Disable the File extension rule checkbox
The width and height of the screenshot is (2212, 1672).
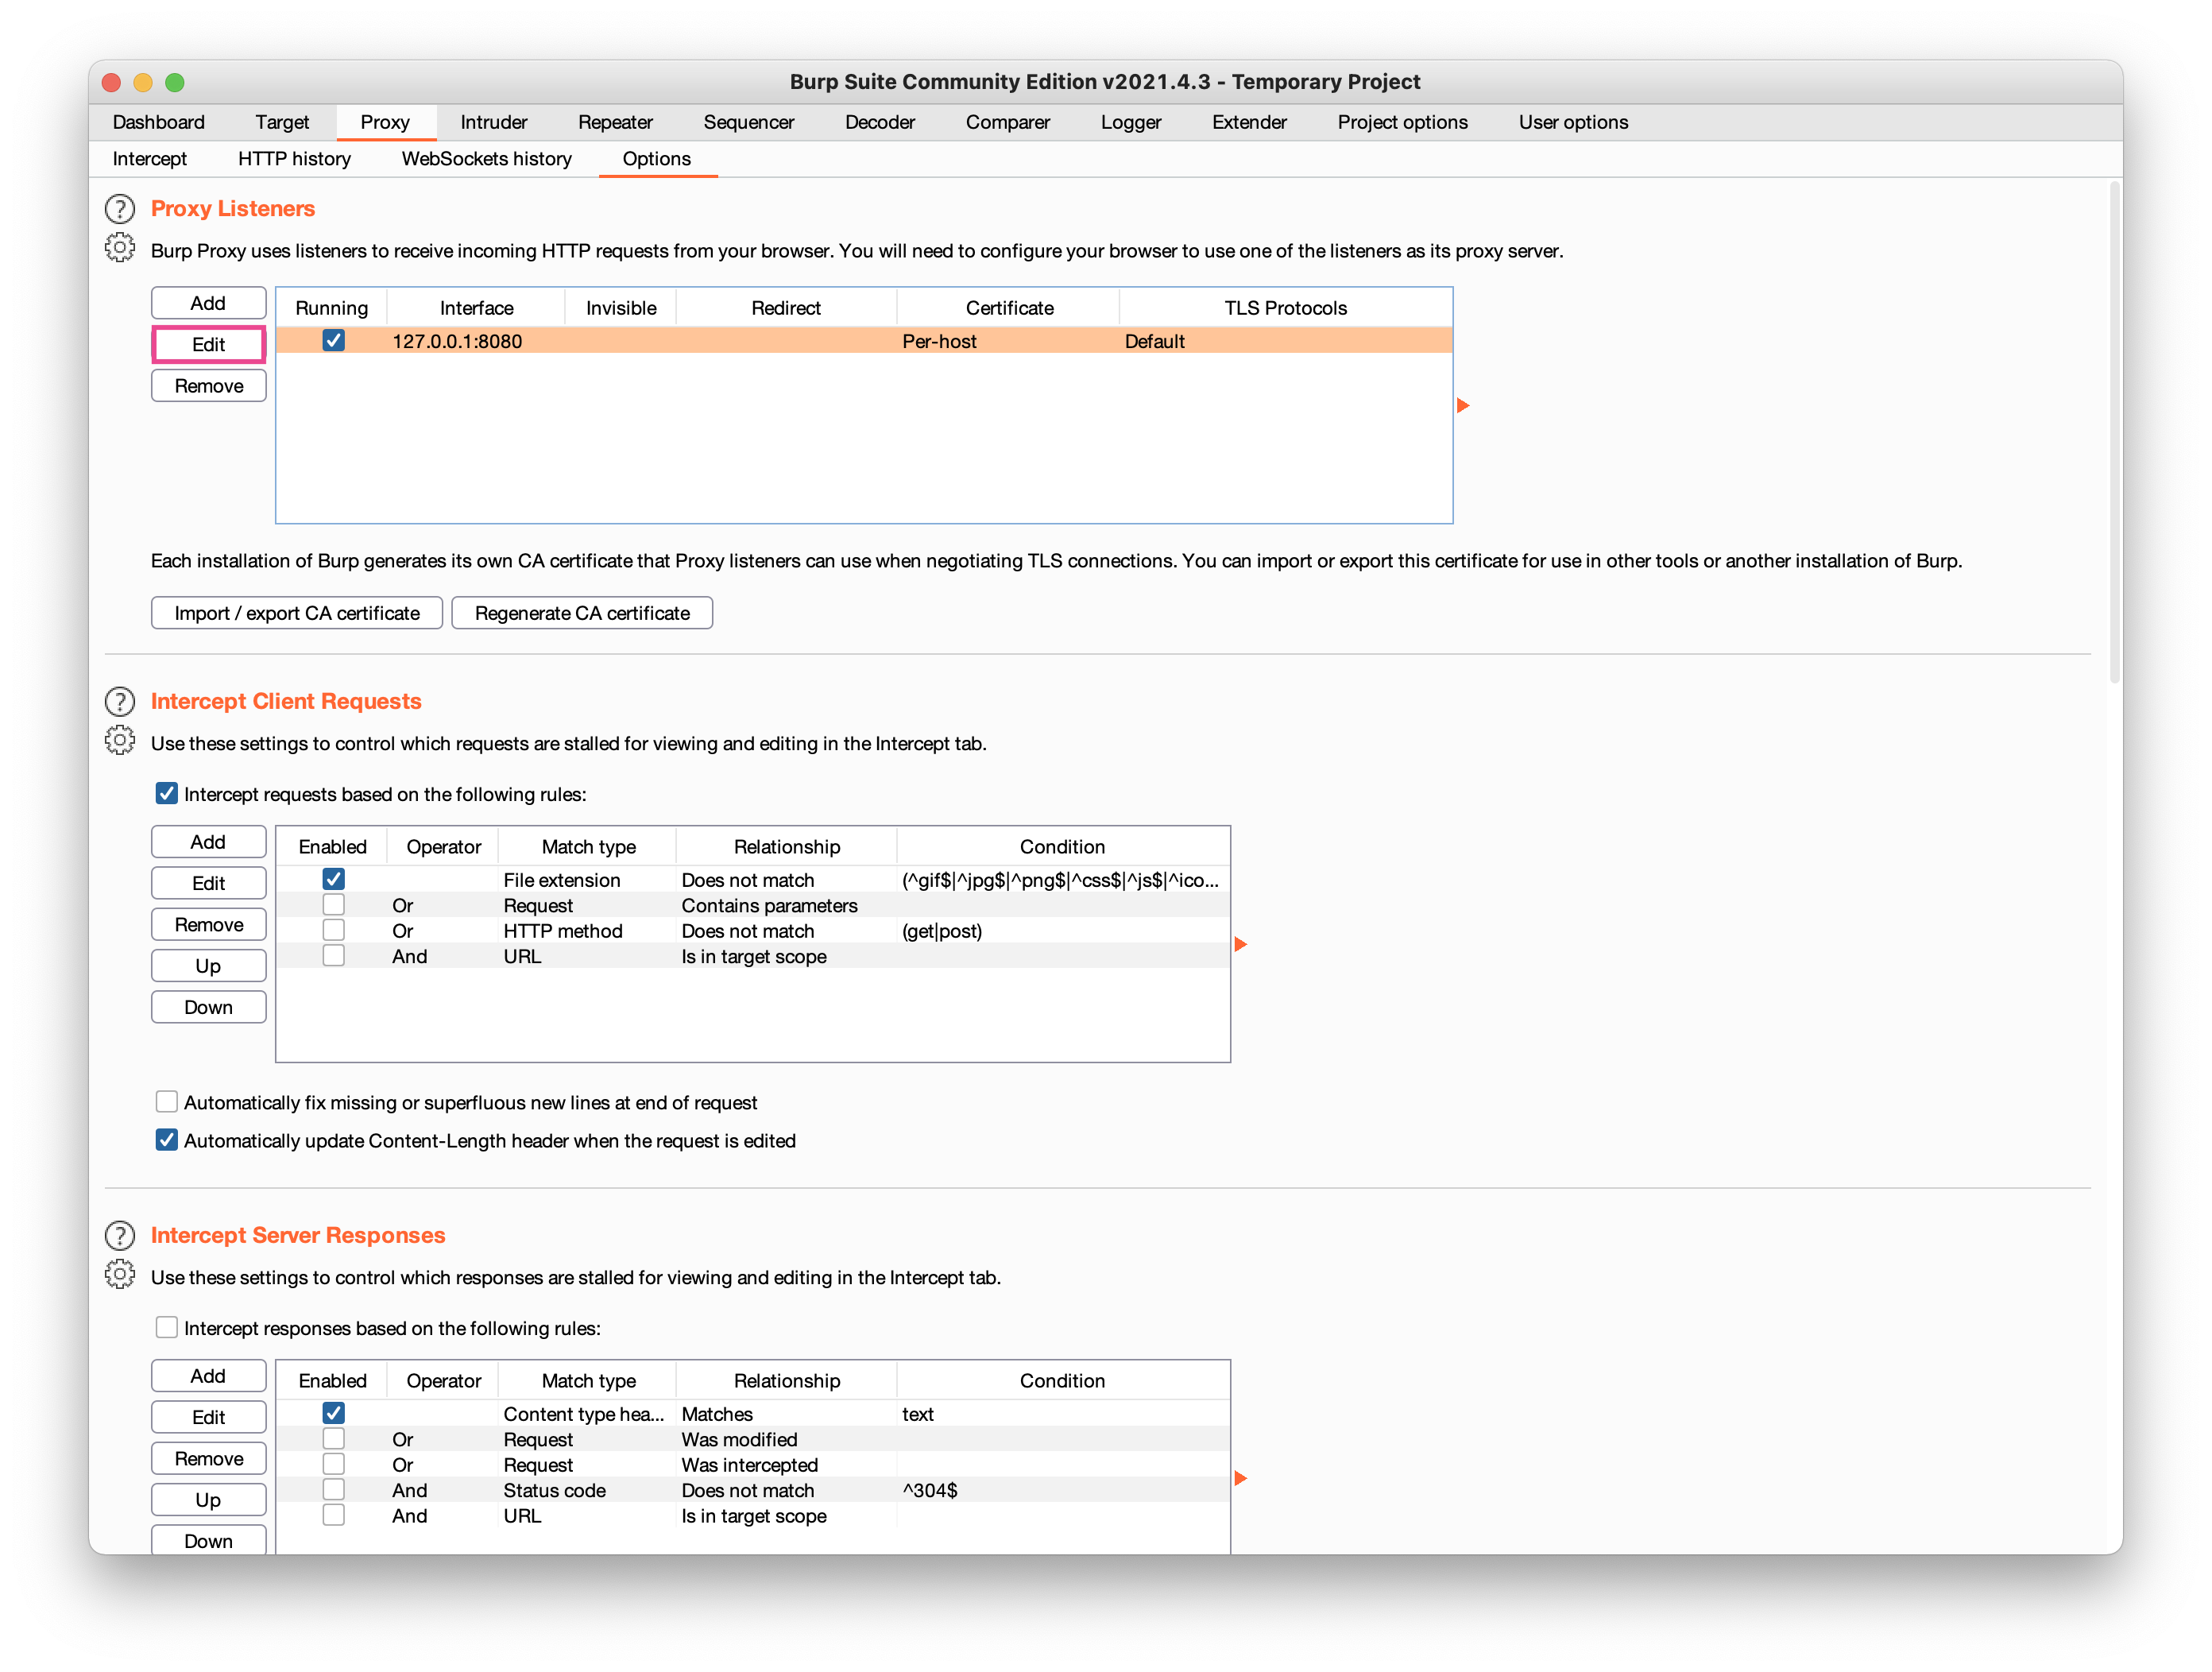coord(333,879)
